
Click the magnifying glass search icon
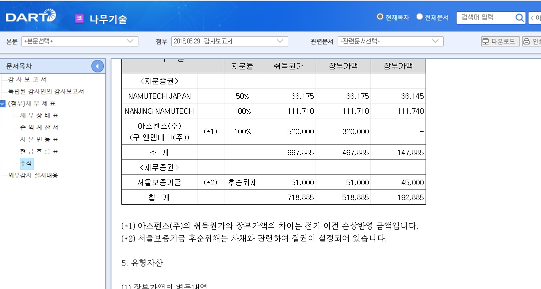519,17
